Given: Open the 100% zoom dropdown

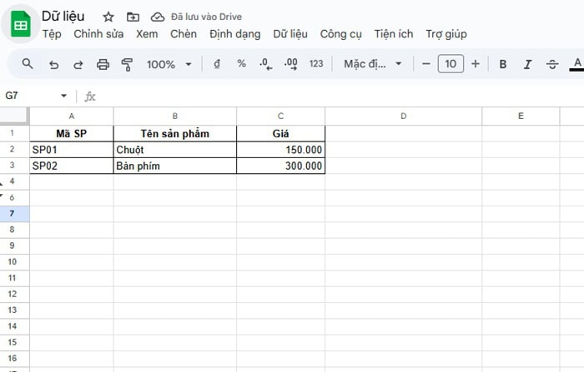Looking at the screenshot, I should [x=169, y=64].
